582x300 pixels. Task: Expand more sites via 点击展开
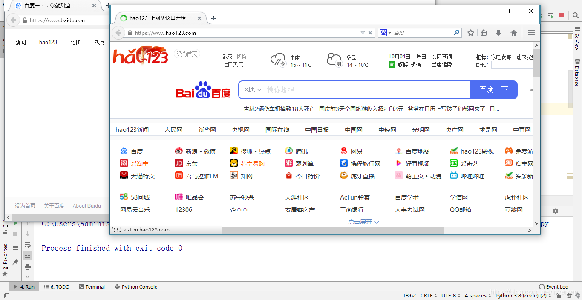(363, 222)
